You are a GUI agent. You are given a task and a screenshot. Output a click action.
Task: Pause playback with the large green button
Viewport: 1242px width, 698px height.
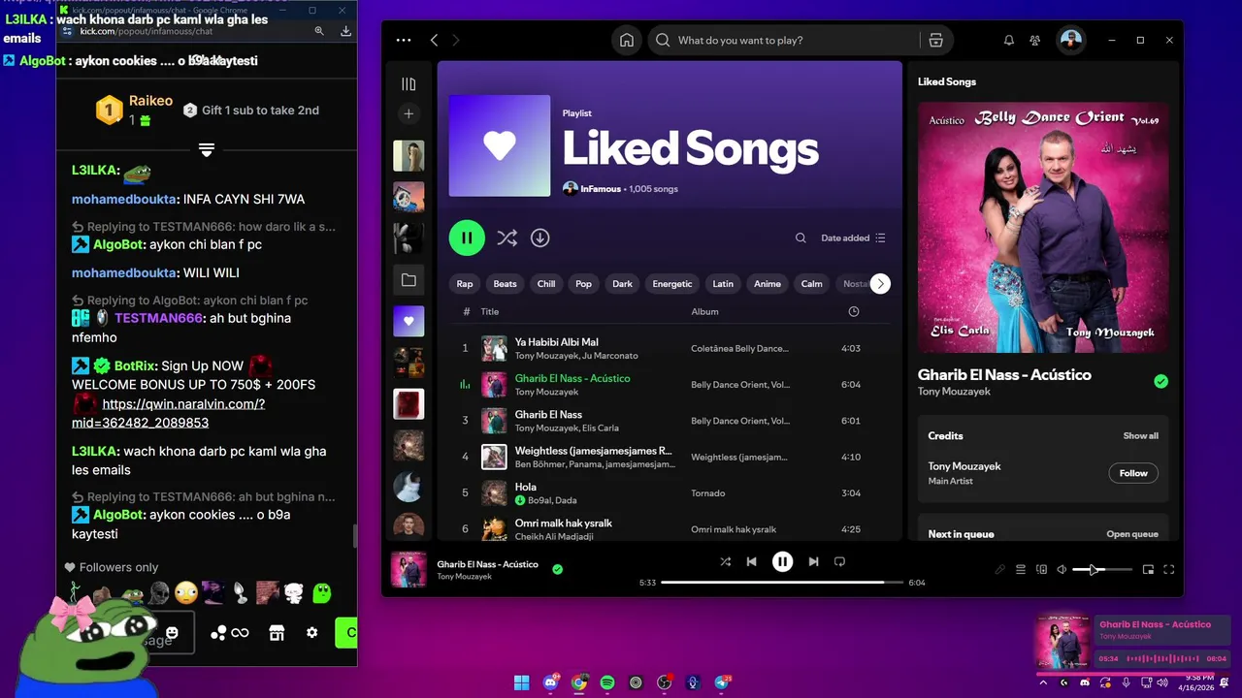pos(467,238)
